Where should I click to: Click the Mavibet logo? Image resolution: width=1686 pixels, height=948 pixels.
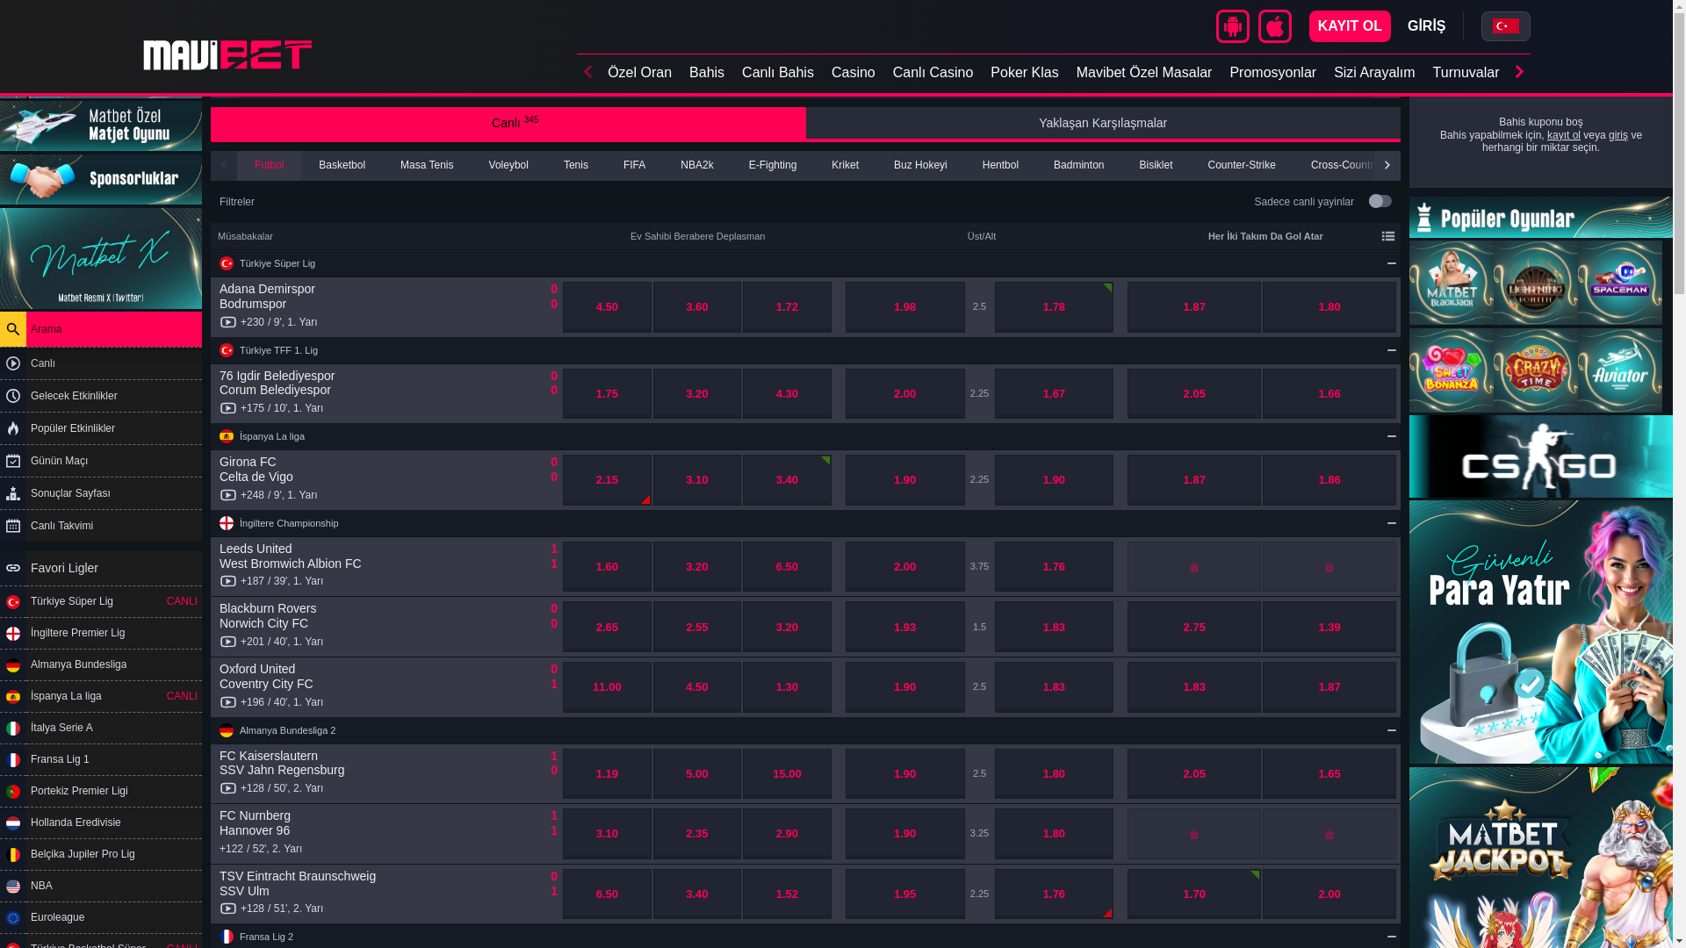tap(227, 54)
